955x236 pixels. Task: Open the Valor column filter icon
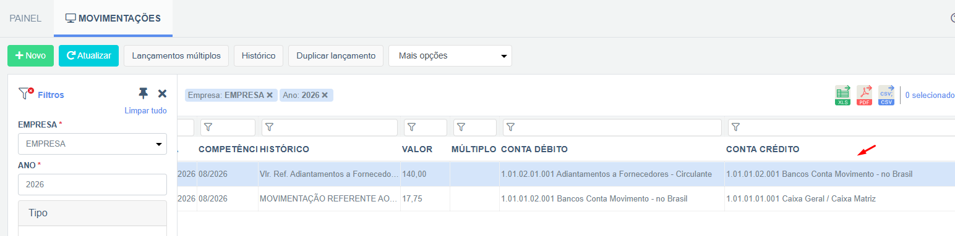coord(412,128)
